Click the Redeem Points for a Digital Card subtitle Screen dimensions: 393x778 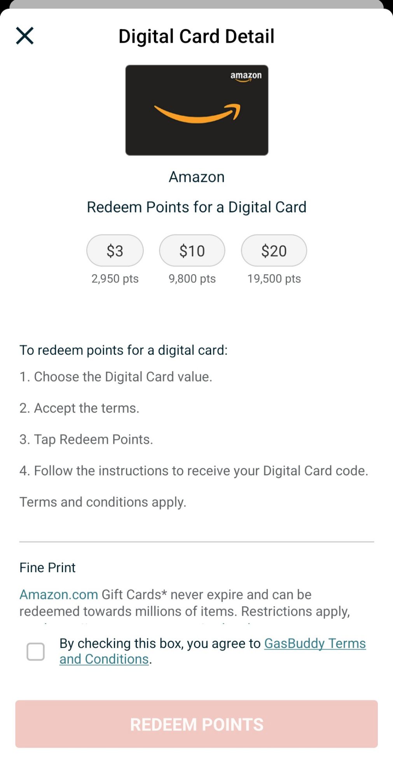tap(197, 207)
